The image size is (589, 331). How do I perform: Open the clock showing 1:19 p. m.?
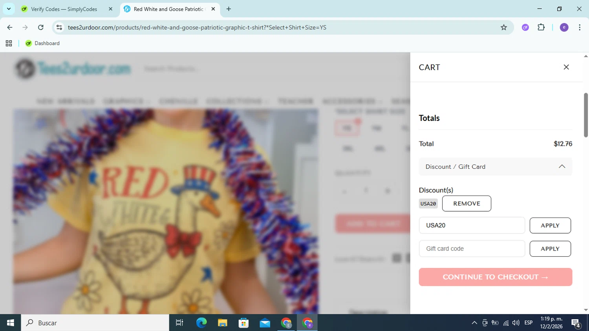tap(551, 323)
